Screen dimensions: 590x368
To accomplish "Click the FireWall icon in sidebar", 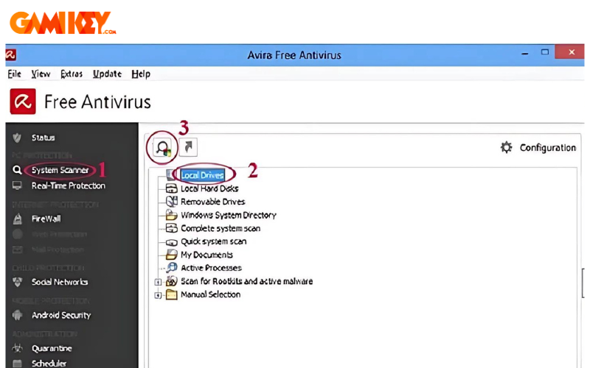I will point(17,219).
